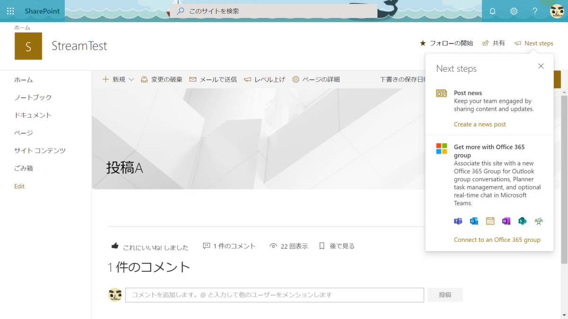
Task: Click the Office 365 colored squares logo
Action: [x=442, y=148]
